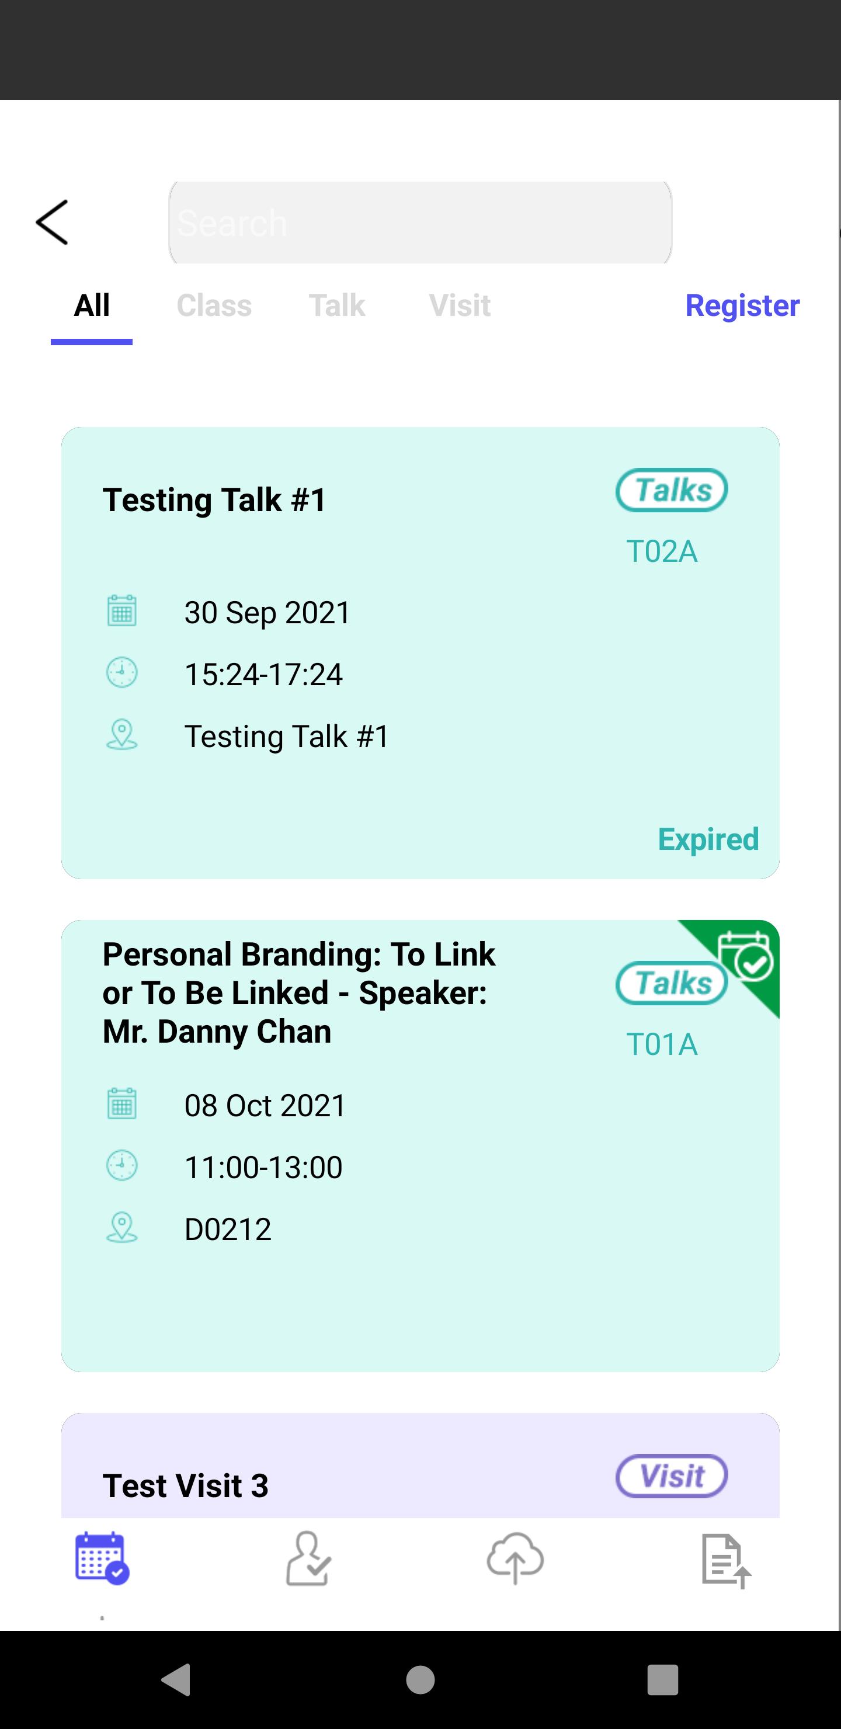This screenshot has width=841, height=1729.
Task: Tap the green registered calendar-check badge
Action: (745, 957)
